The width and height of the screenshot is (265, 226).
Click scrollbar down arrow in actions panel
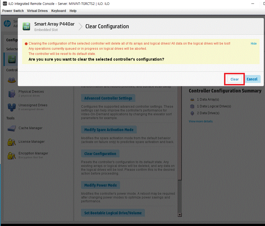180,215
